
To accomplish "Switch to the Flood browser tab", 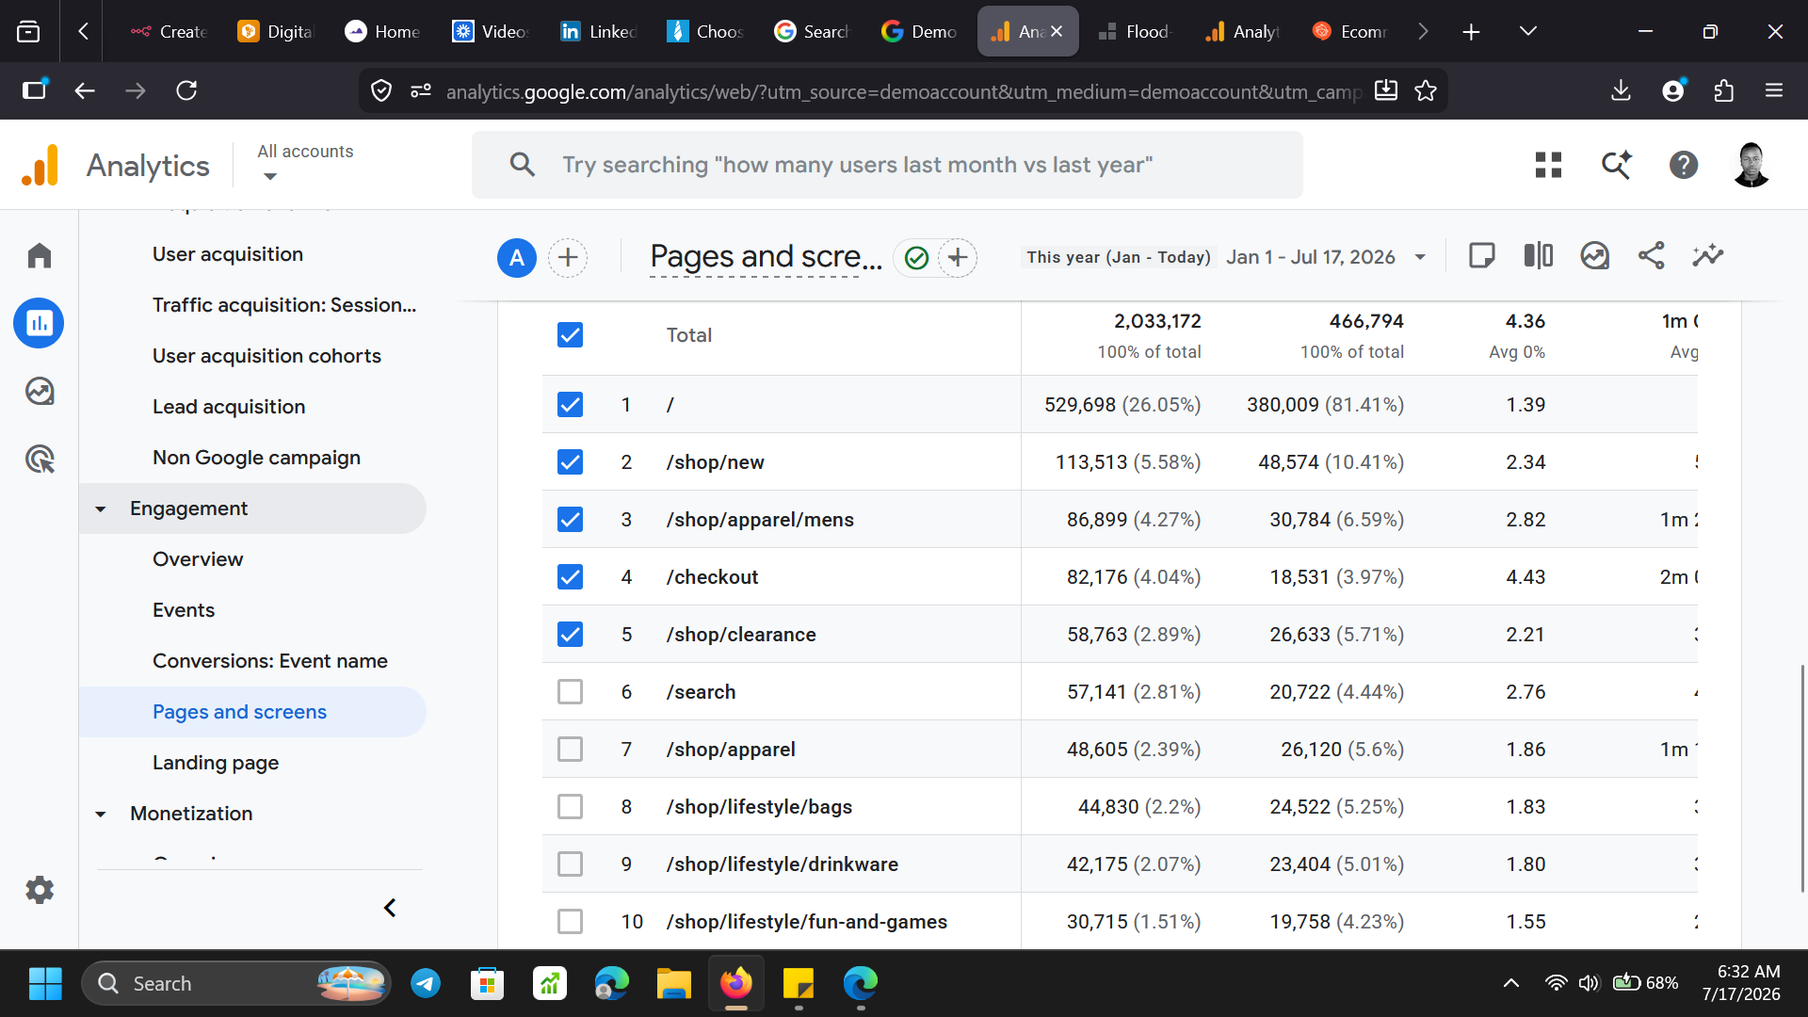I will pyautogui.click(x=1136, y=31).
